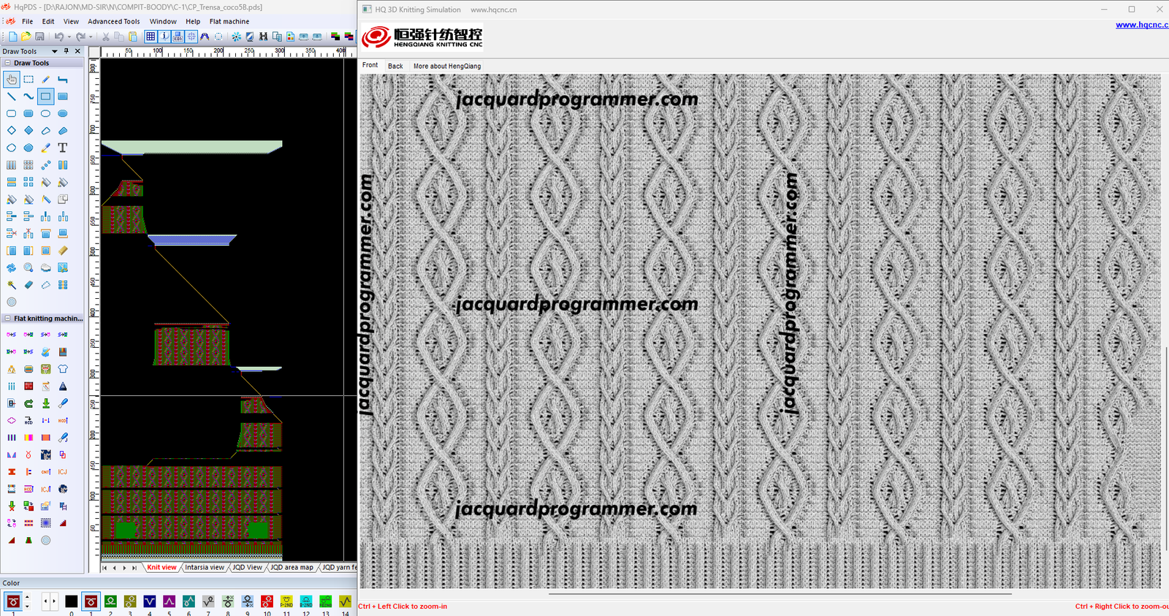The image size is (1169, 616).
Task: Open the undo history dropdown arrow
Action: click(x=69, y=37)
